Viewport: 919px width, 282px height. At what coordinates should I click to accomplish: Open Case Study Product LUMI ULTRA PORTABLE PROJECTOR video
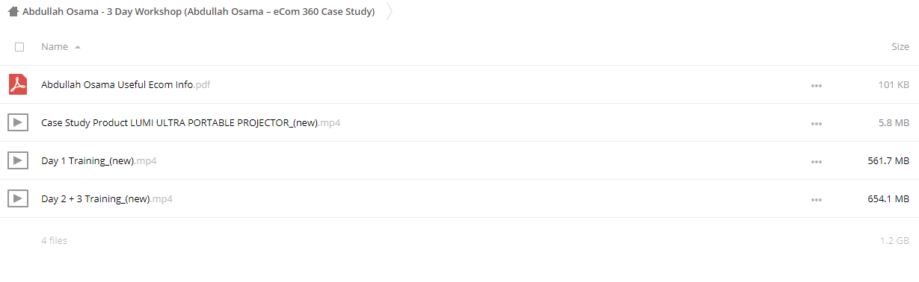[x=191, y=122]
